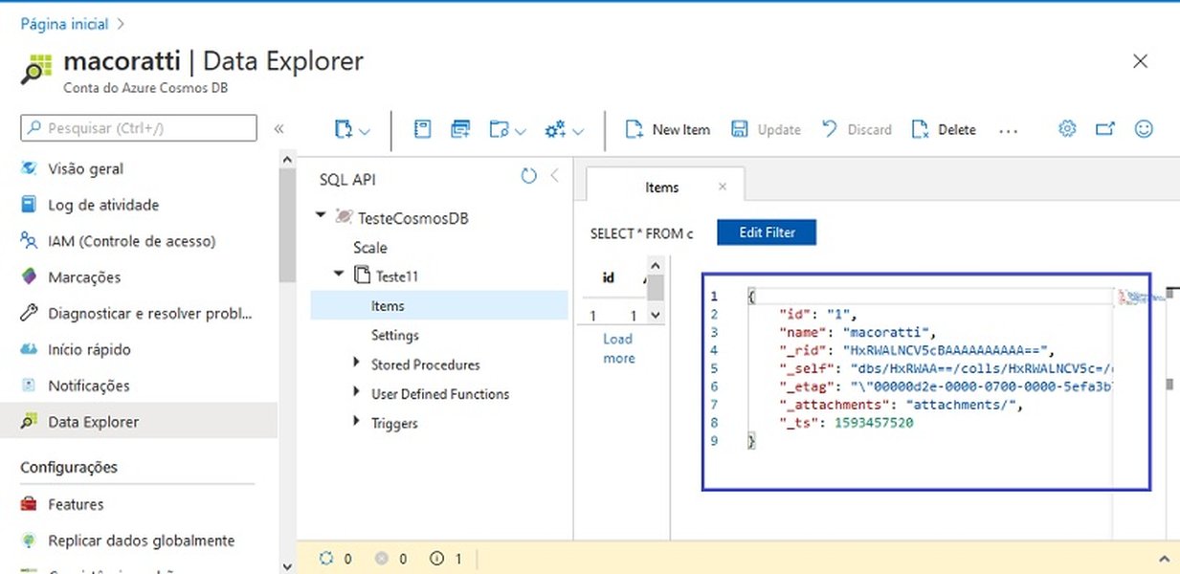Expand the dropdown next to gears icon
Viewport: 1180px width, 574px height.
(578, 131)
